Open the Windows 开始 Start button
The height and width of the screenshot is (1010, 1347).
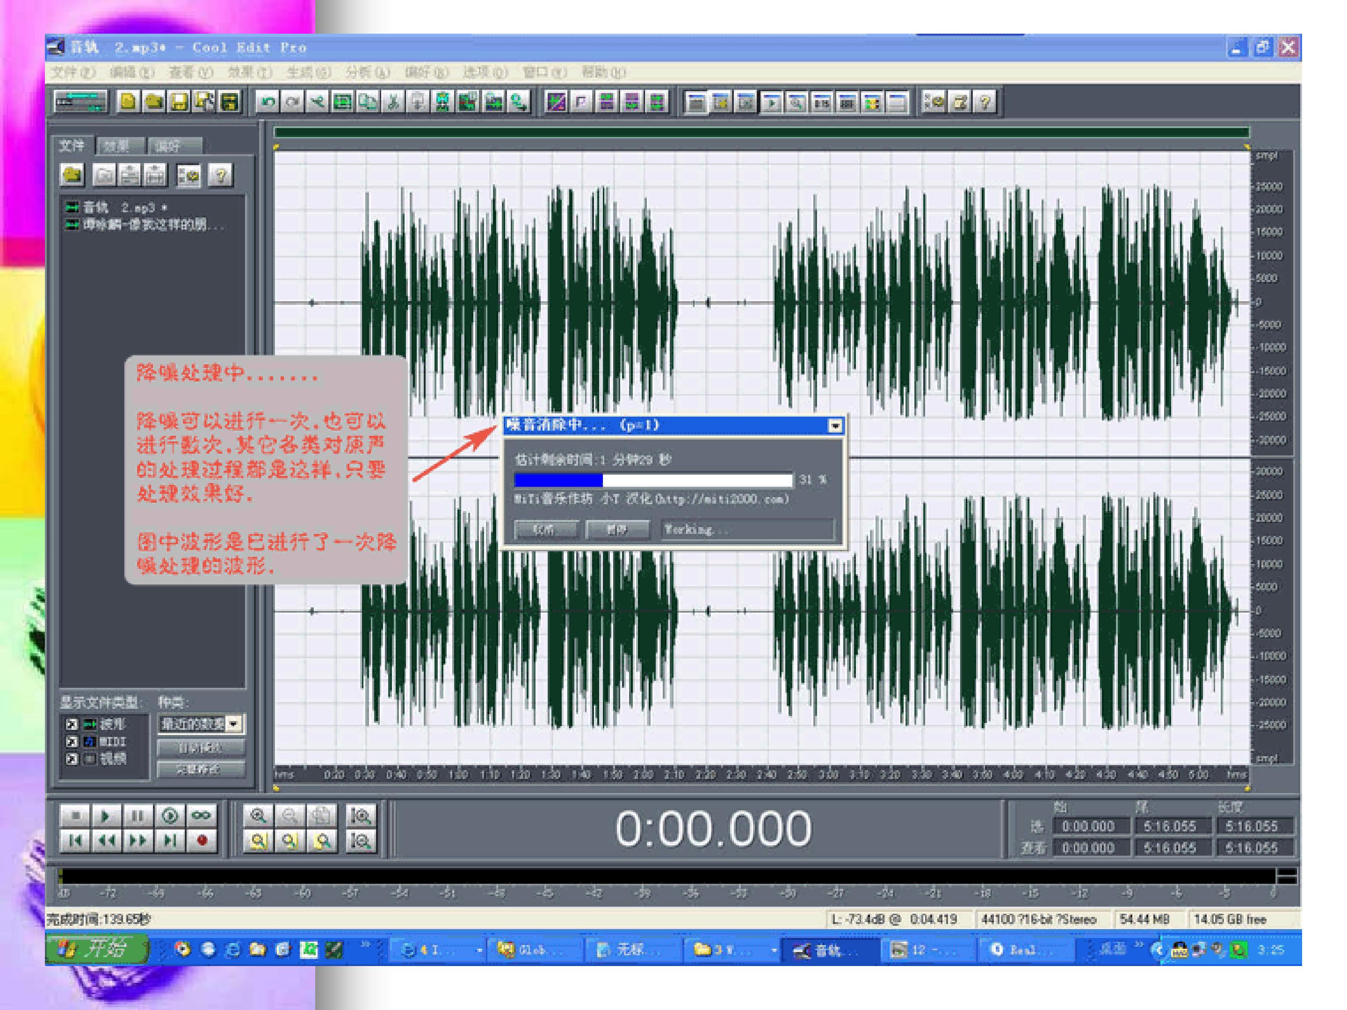97,948
